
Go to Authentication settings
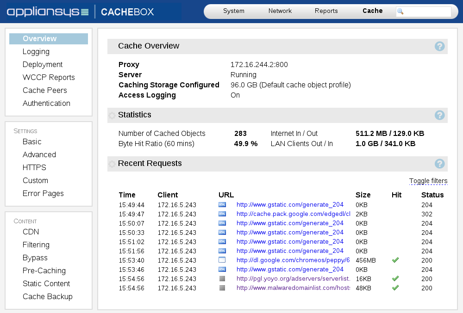[46, 104]
